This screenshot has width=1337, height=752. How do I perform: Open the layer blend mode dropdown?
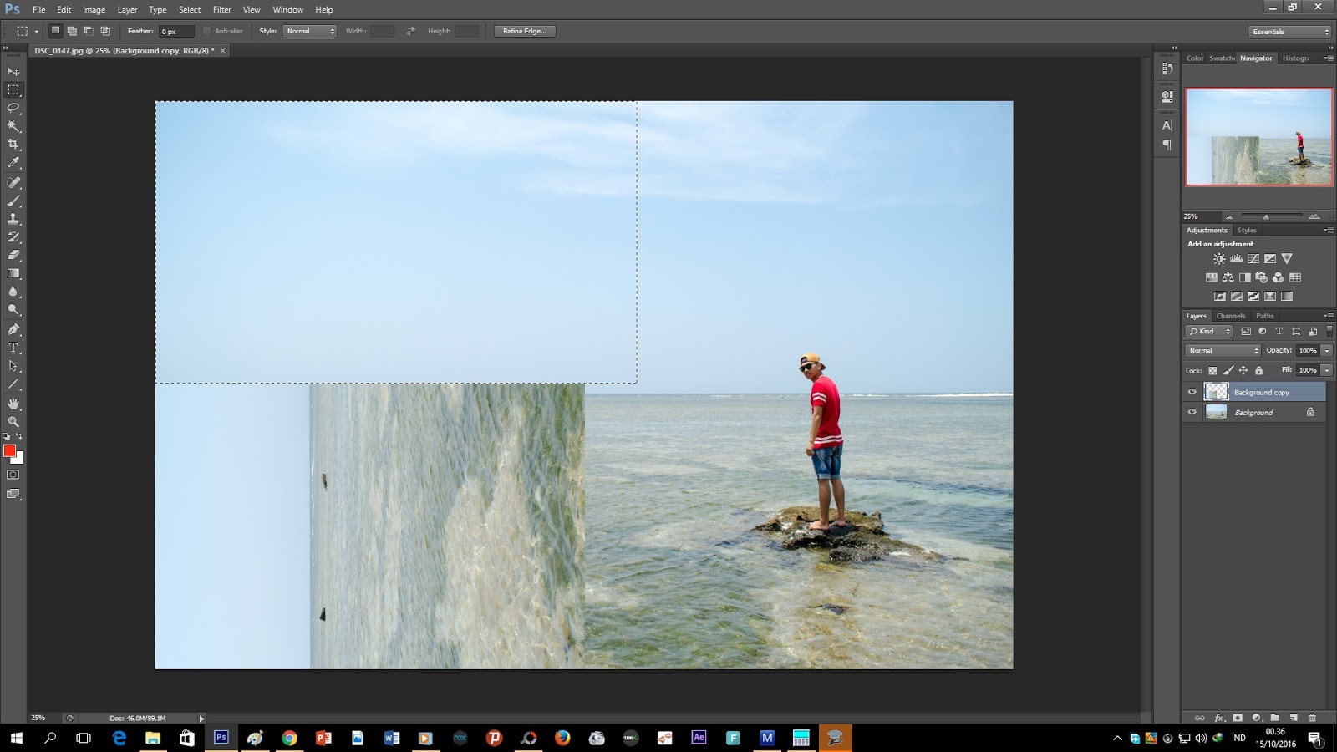point(1223,351)
